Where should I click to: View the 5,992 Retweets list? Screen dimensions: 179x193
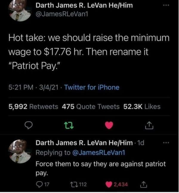(x=33, y=106)
